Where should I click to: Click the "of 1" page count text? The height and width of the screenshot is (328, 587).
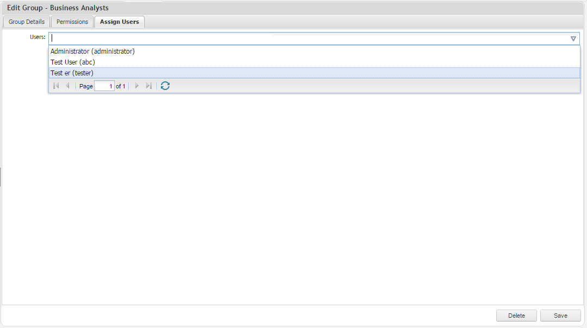[x=121, y=86]
